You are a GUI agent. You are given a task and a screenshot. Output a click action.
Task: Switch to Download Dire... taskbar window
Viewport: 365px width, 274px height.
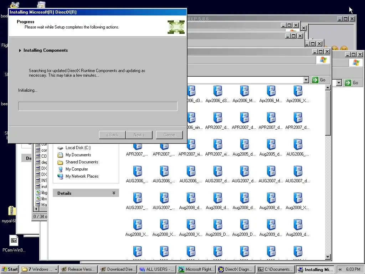[x=118, y=269]
